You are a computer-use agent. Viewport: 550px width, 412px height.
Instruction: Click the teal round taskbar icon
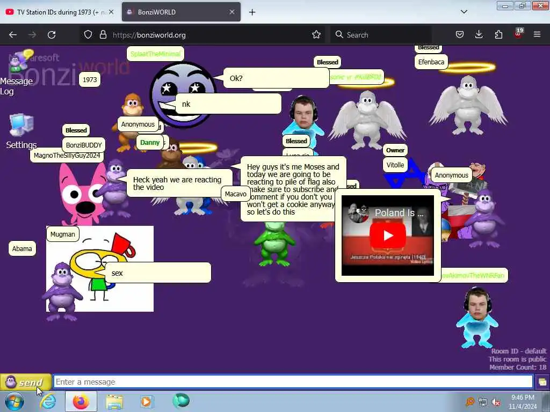pyautogui.click(x=181, y=400)
